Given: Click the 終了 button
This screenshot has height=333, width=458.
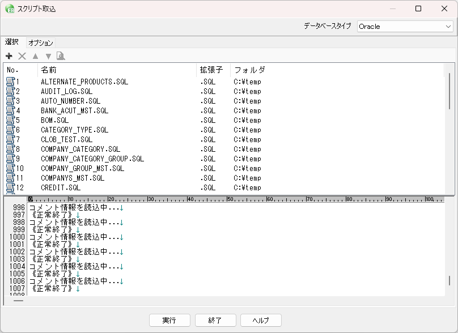Looking at the screenshot, I should tap(215, 321).
